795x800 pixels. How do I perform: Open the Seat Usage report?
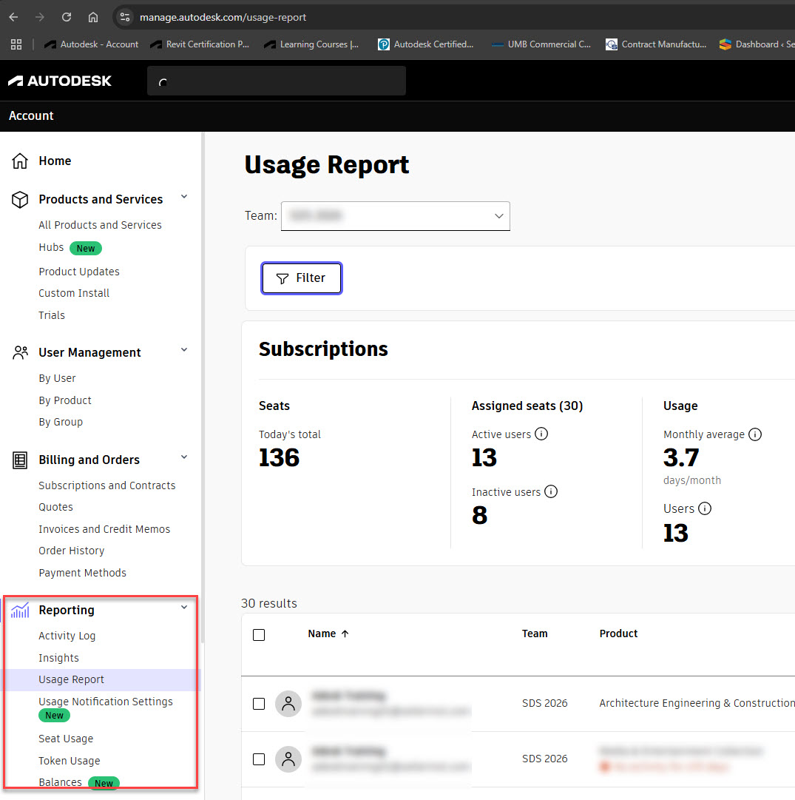click(x=66, y=739)
